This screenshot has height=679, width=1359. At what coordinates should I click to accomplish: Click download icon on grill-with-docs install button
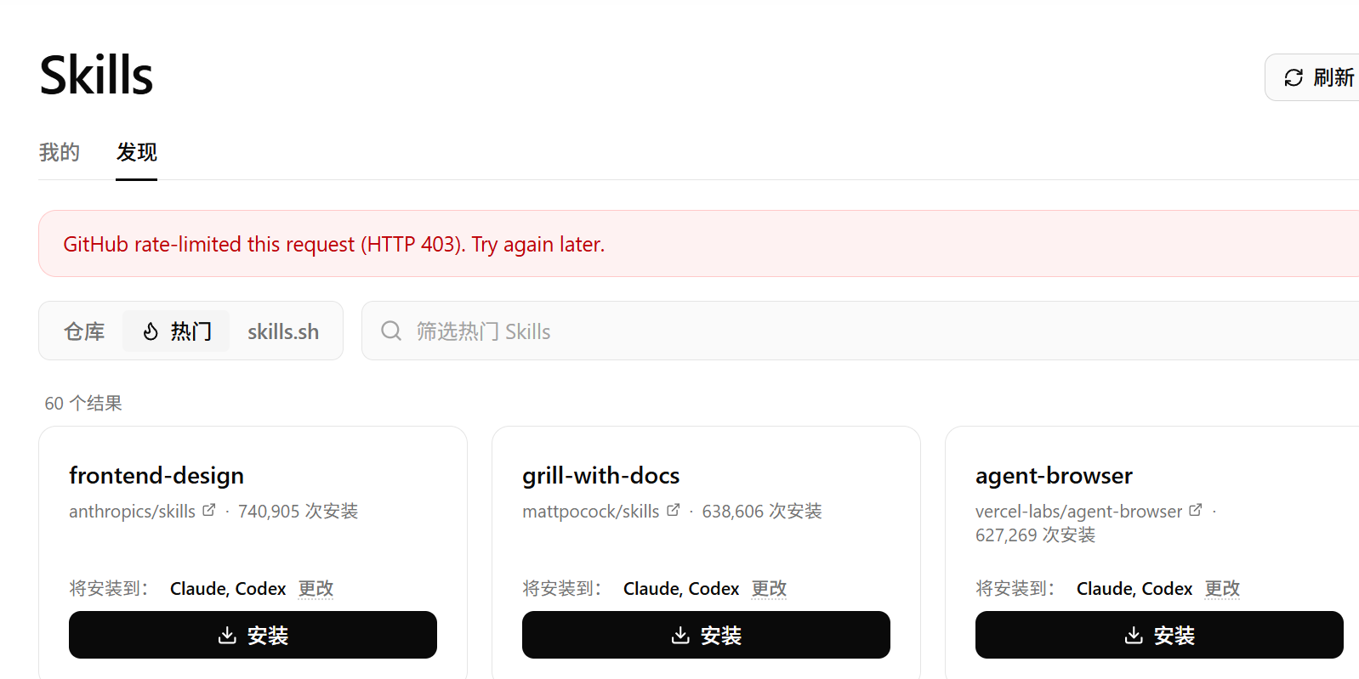pyautogui.click(x=680, y=635)
